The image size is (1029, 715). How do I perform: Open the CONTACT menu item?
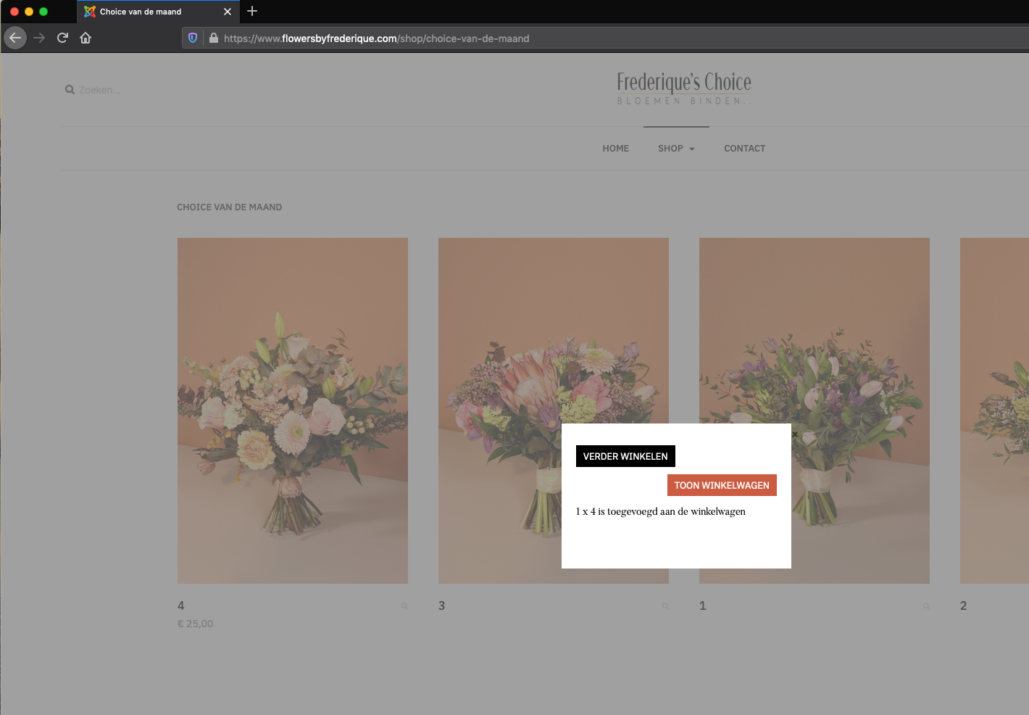pyautogui.click(x=744, y=149)
